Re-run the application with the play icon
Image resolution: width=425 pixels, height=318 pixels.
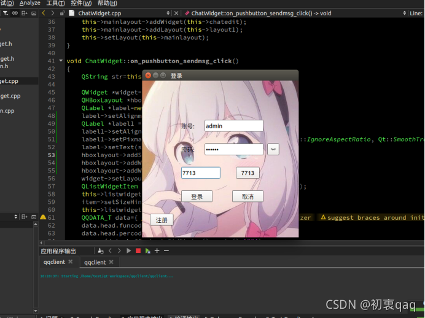coord(129,251)
